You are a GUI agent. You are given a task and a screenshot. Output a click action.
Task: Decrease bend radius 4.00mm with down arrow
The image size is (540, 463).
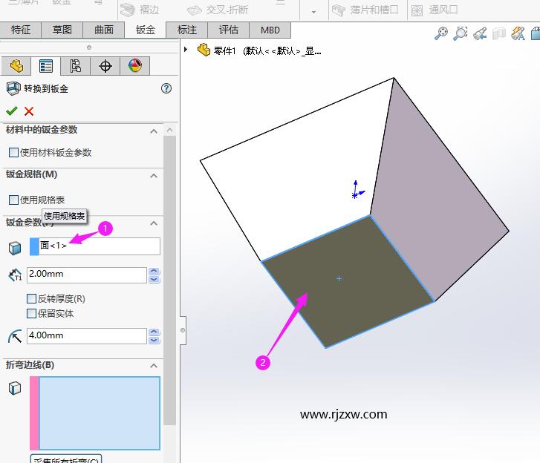point(154,340)
